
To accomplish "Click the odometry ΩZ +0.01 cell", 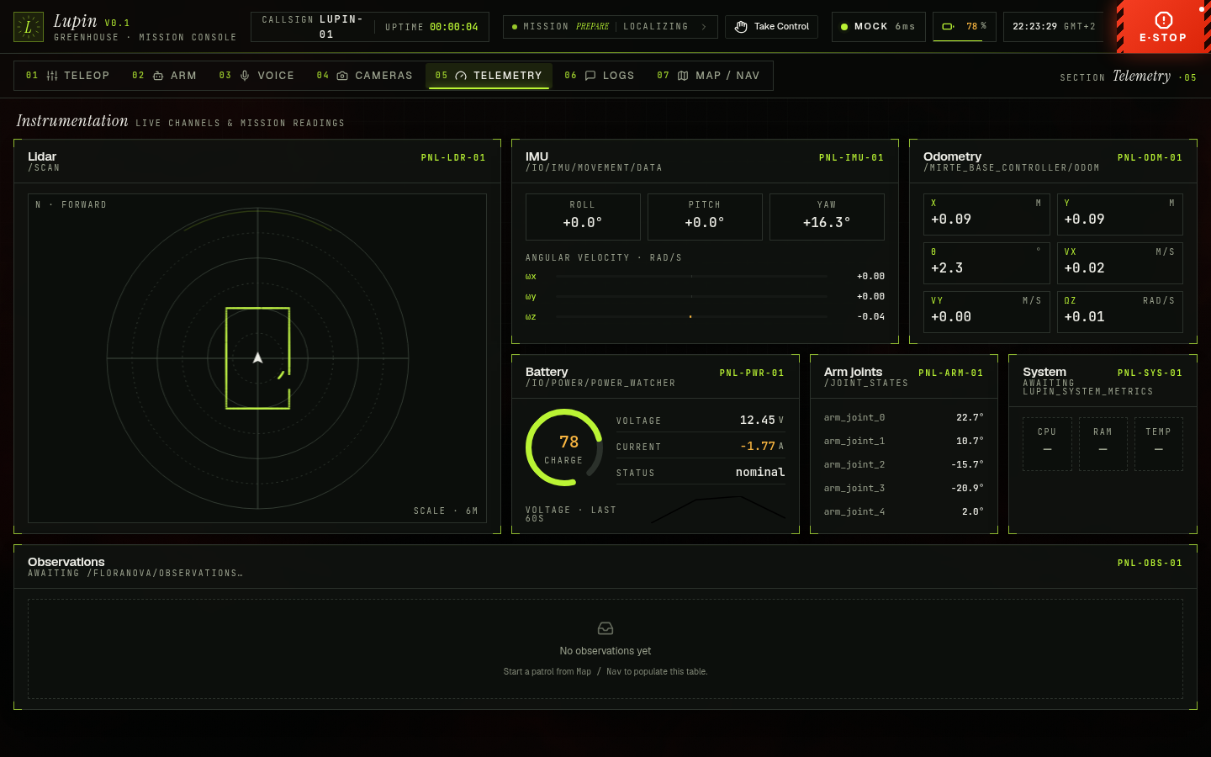I will pos(1120,312).
